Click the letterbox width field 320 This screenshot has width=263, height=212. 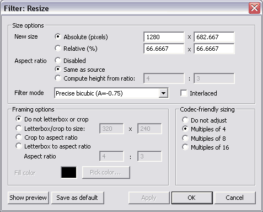pos(112,129)
